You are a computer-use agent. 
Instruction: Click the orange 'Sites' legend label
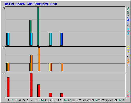click(x=128, y=62)
